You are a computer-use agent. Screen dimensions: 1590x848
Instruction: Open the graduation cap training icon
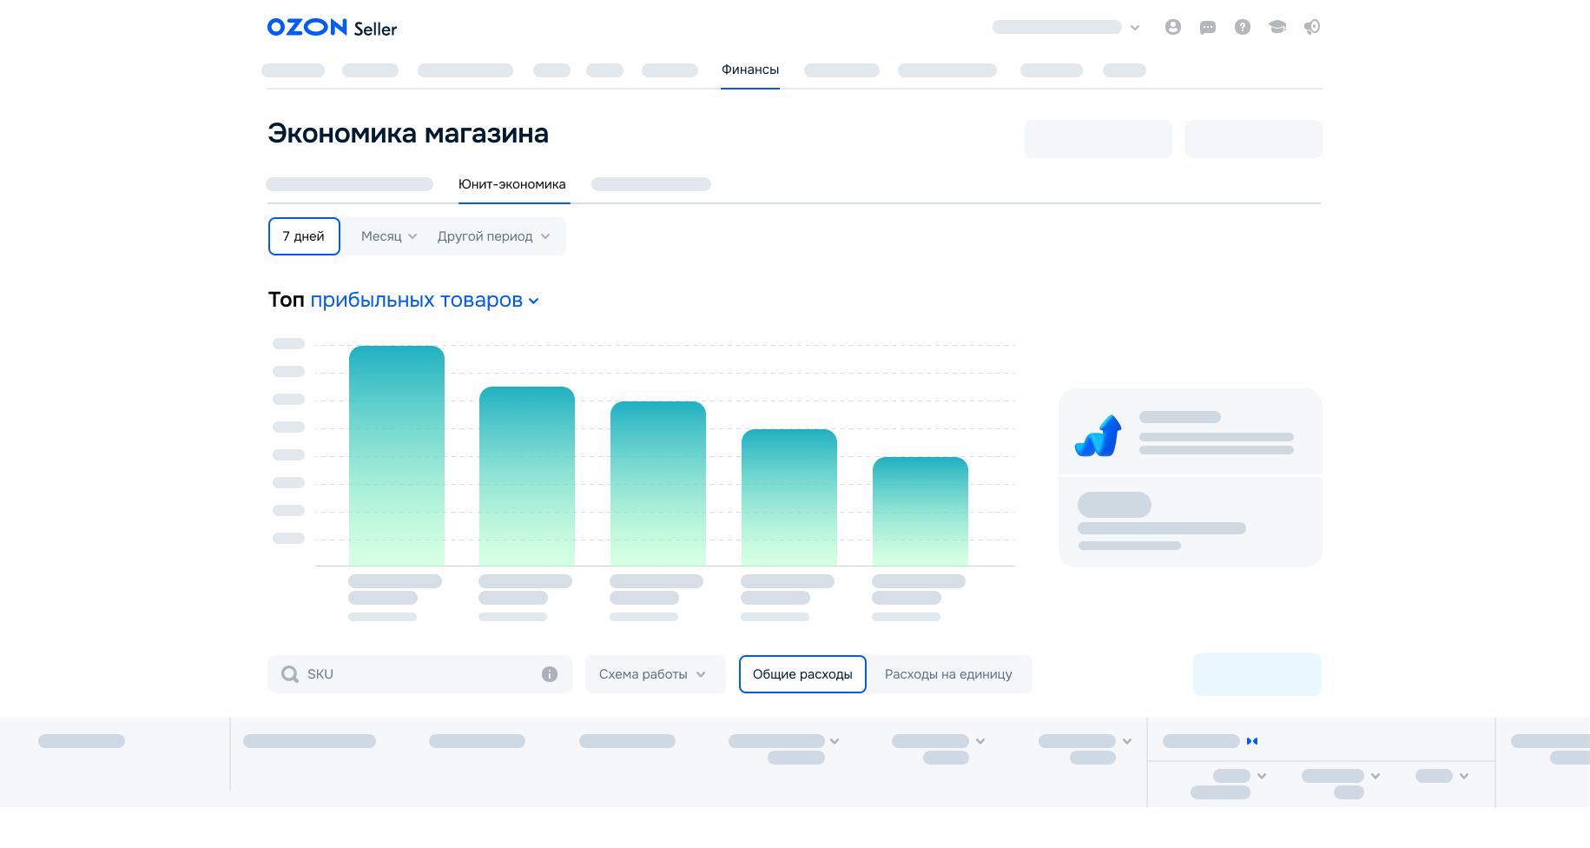(1277, 27)
